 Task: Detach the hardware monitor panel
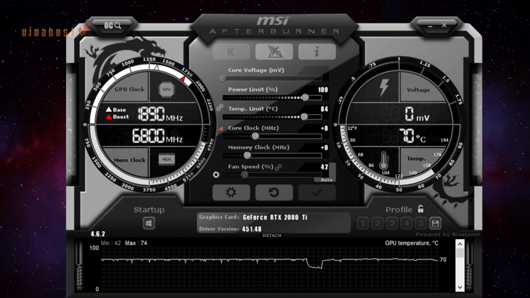[272, 235]
